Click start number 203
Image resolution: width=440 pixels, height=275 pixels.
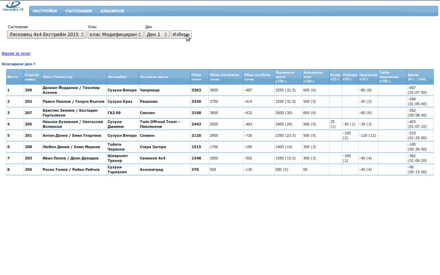tap(28, 158)
